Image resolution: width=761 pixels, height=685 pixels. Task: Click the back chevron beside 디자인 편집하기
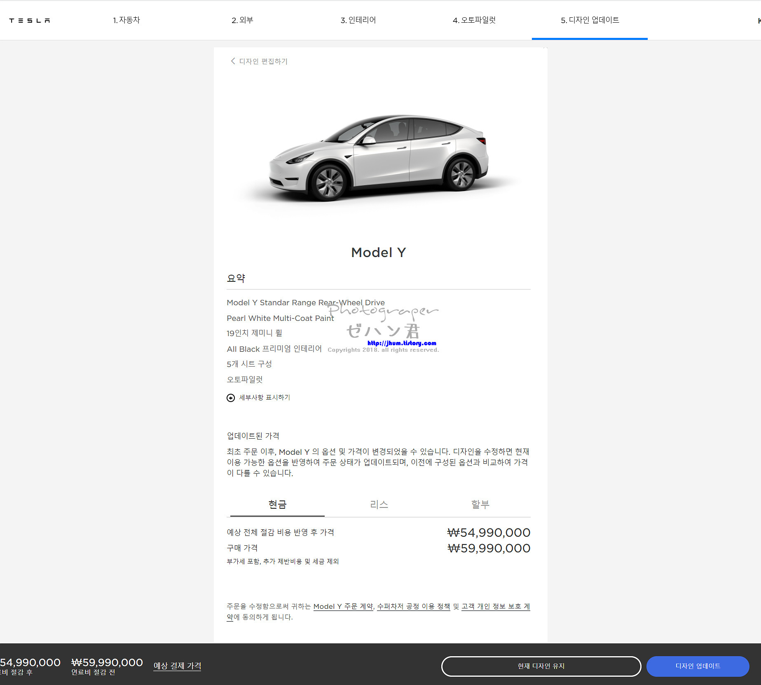point(233,61)
